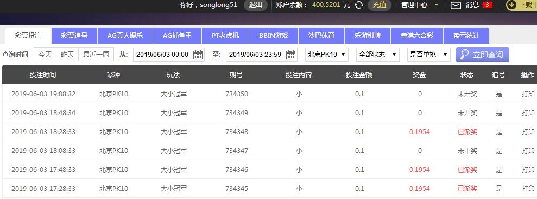The image size is (537, 199).
Task: Click 打印 for period 734349
Action: coord(528,112)
